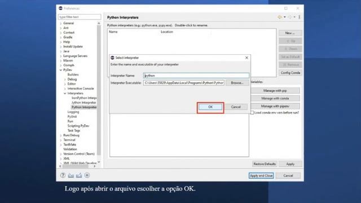The image size is (361, 203).
Task: Select the Gradle preferences item
Action: click(68, 37)
